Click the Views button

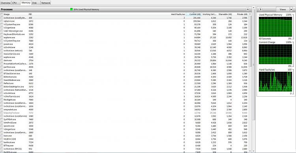point(283,9)
